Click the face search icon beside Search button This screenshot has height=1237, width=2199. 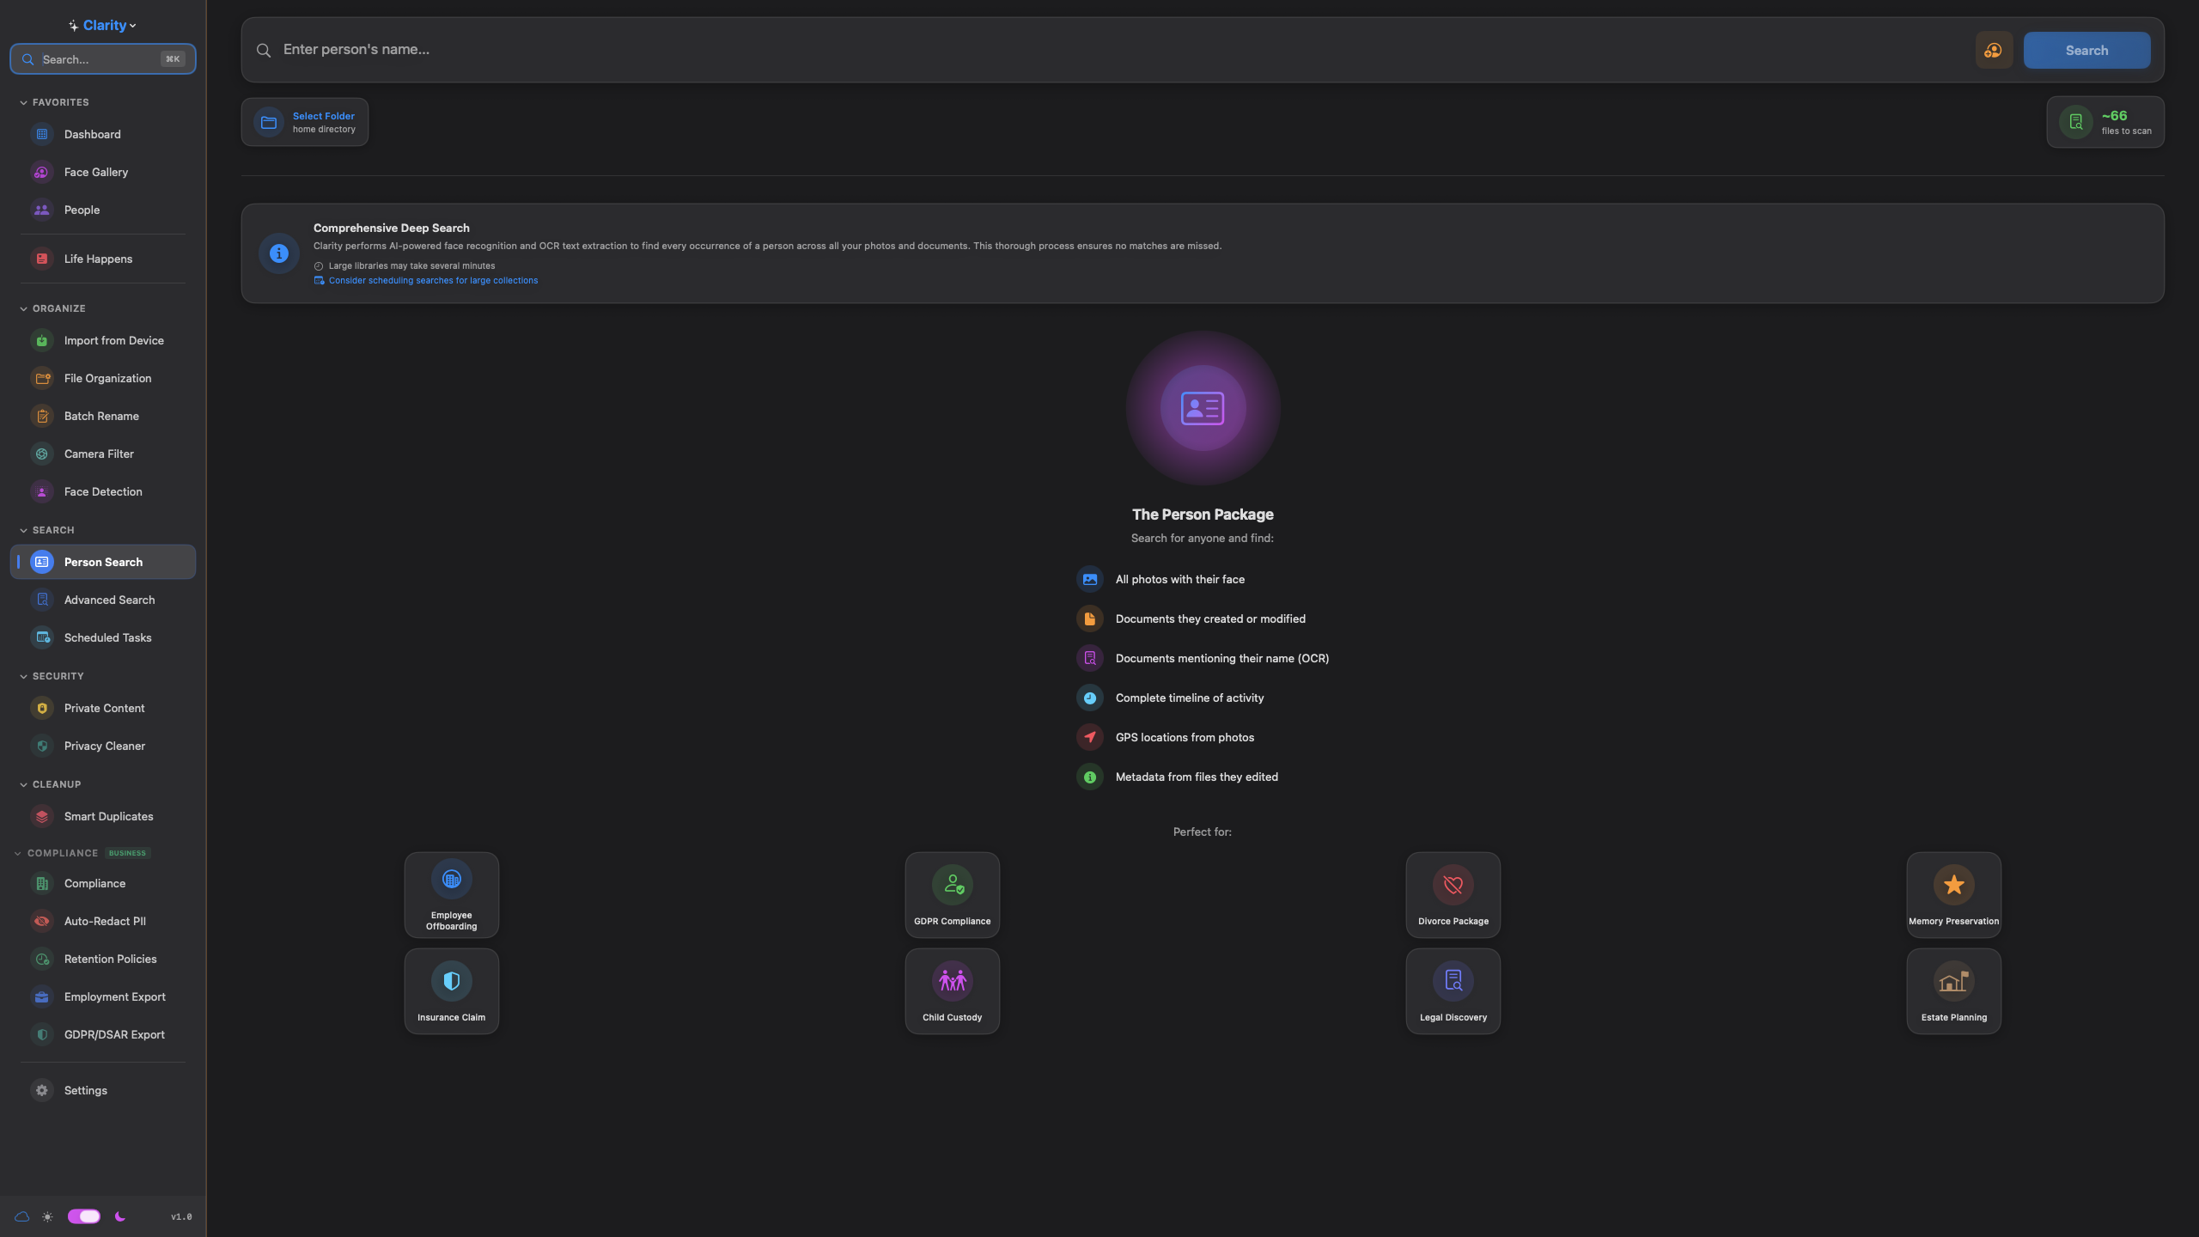[x=1994, y=51]
